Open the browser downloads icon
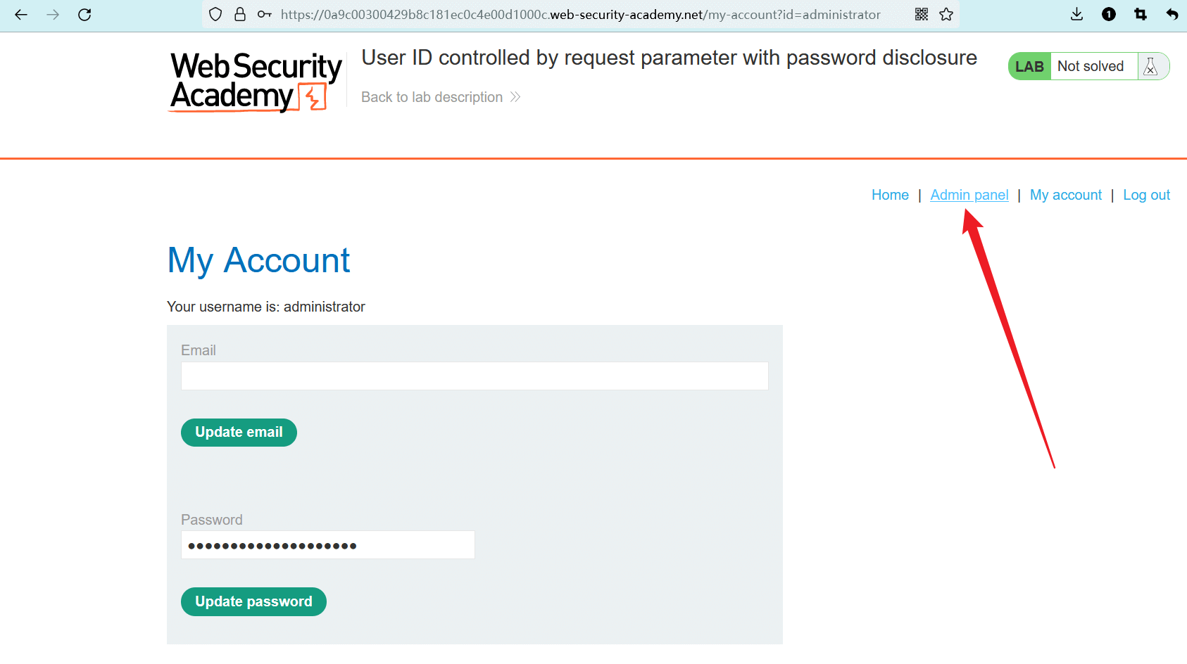 [x=1076, y=15]
